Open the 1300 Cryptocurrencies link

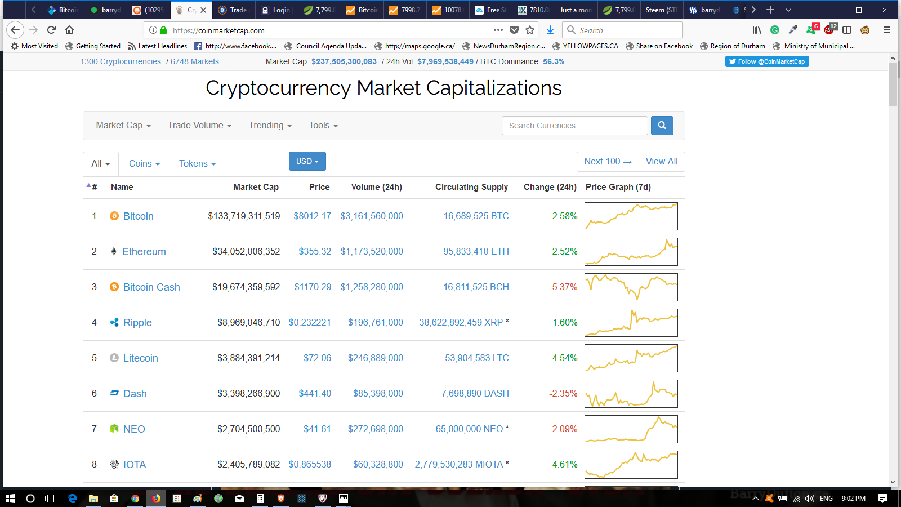(x=121, y=61)
